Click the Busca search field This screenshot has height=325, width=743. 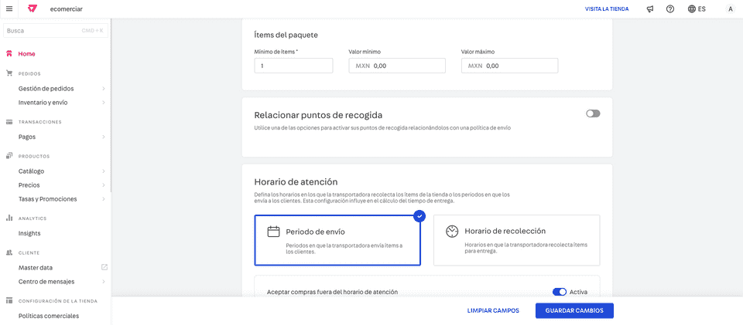(x=56, y=31)
